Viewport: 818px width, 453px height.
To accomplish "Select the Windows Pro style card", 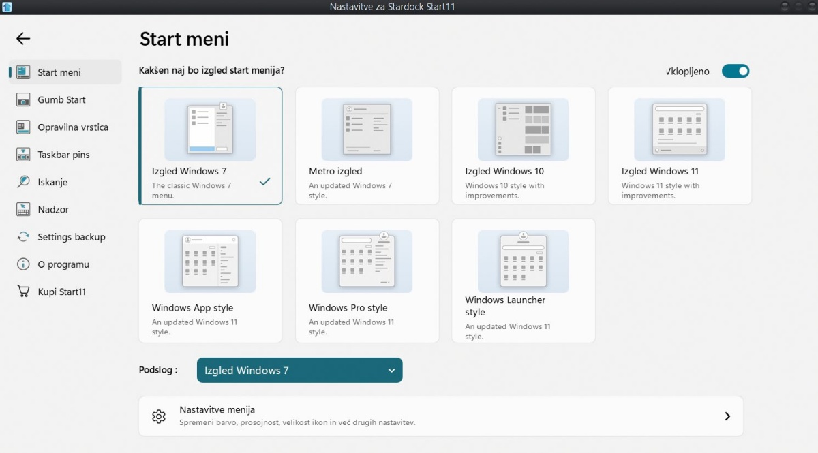I will pyautogui.click(x=367, y=281).
